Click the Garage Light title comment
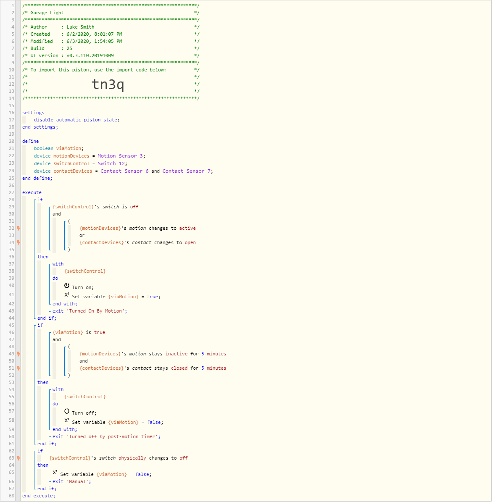 point(47,13)
